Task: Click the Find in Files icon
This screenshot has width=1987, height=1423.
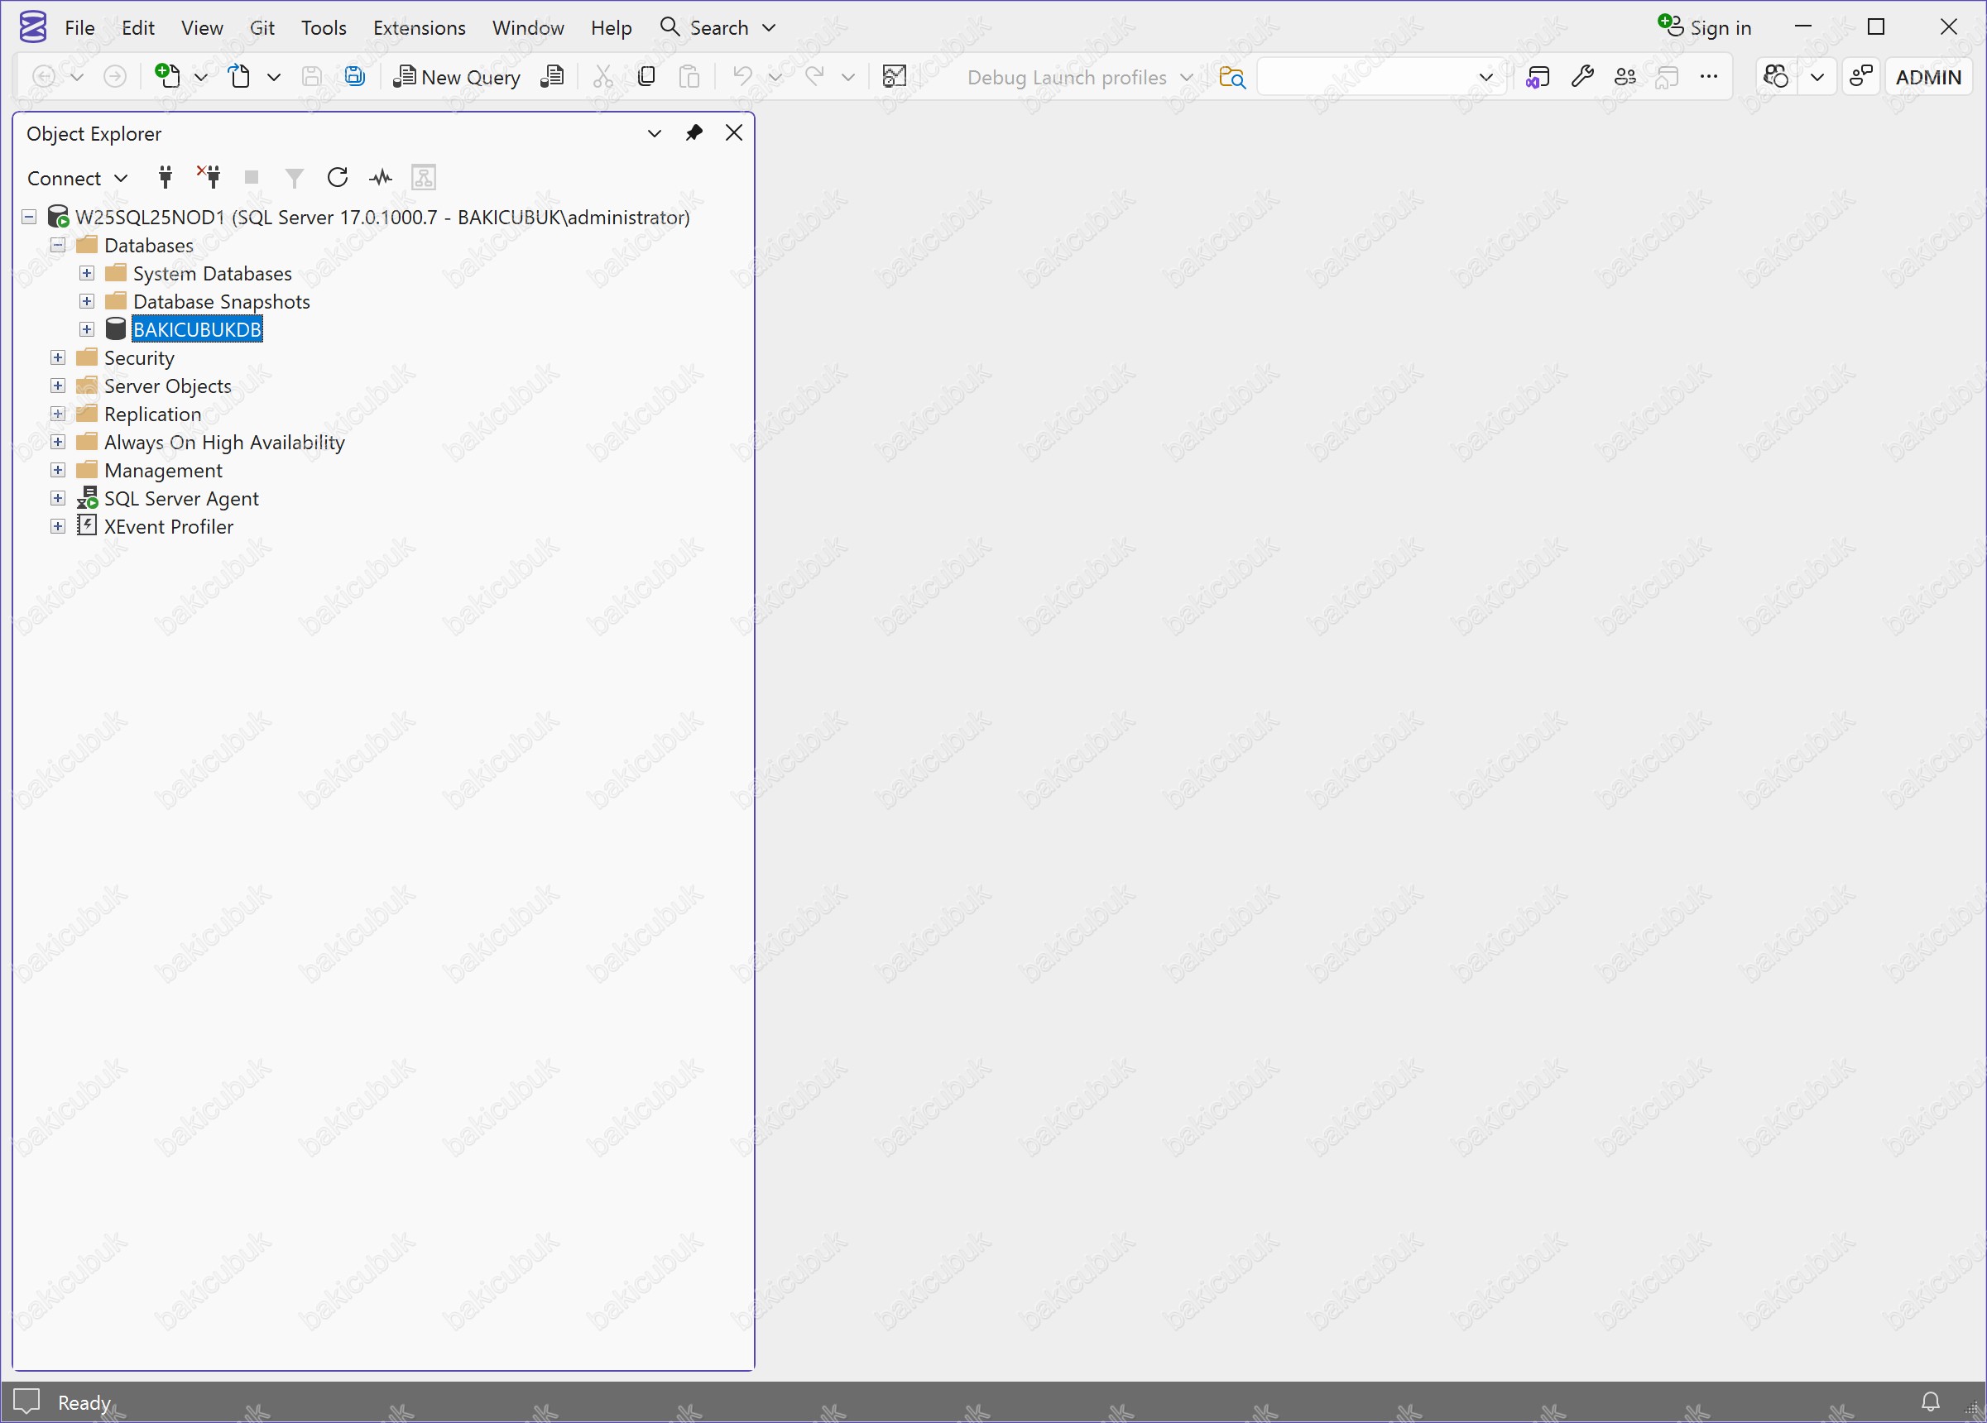Action: [1231, 77]
